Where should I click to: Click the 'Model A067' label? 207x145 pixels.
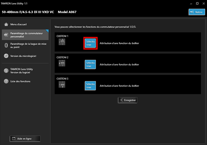coord(67,12)
